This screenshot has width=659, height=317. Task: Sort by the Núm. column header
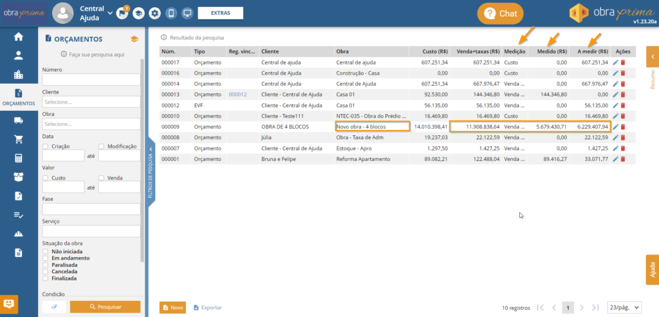pos(175,52)
